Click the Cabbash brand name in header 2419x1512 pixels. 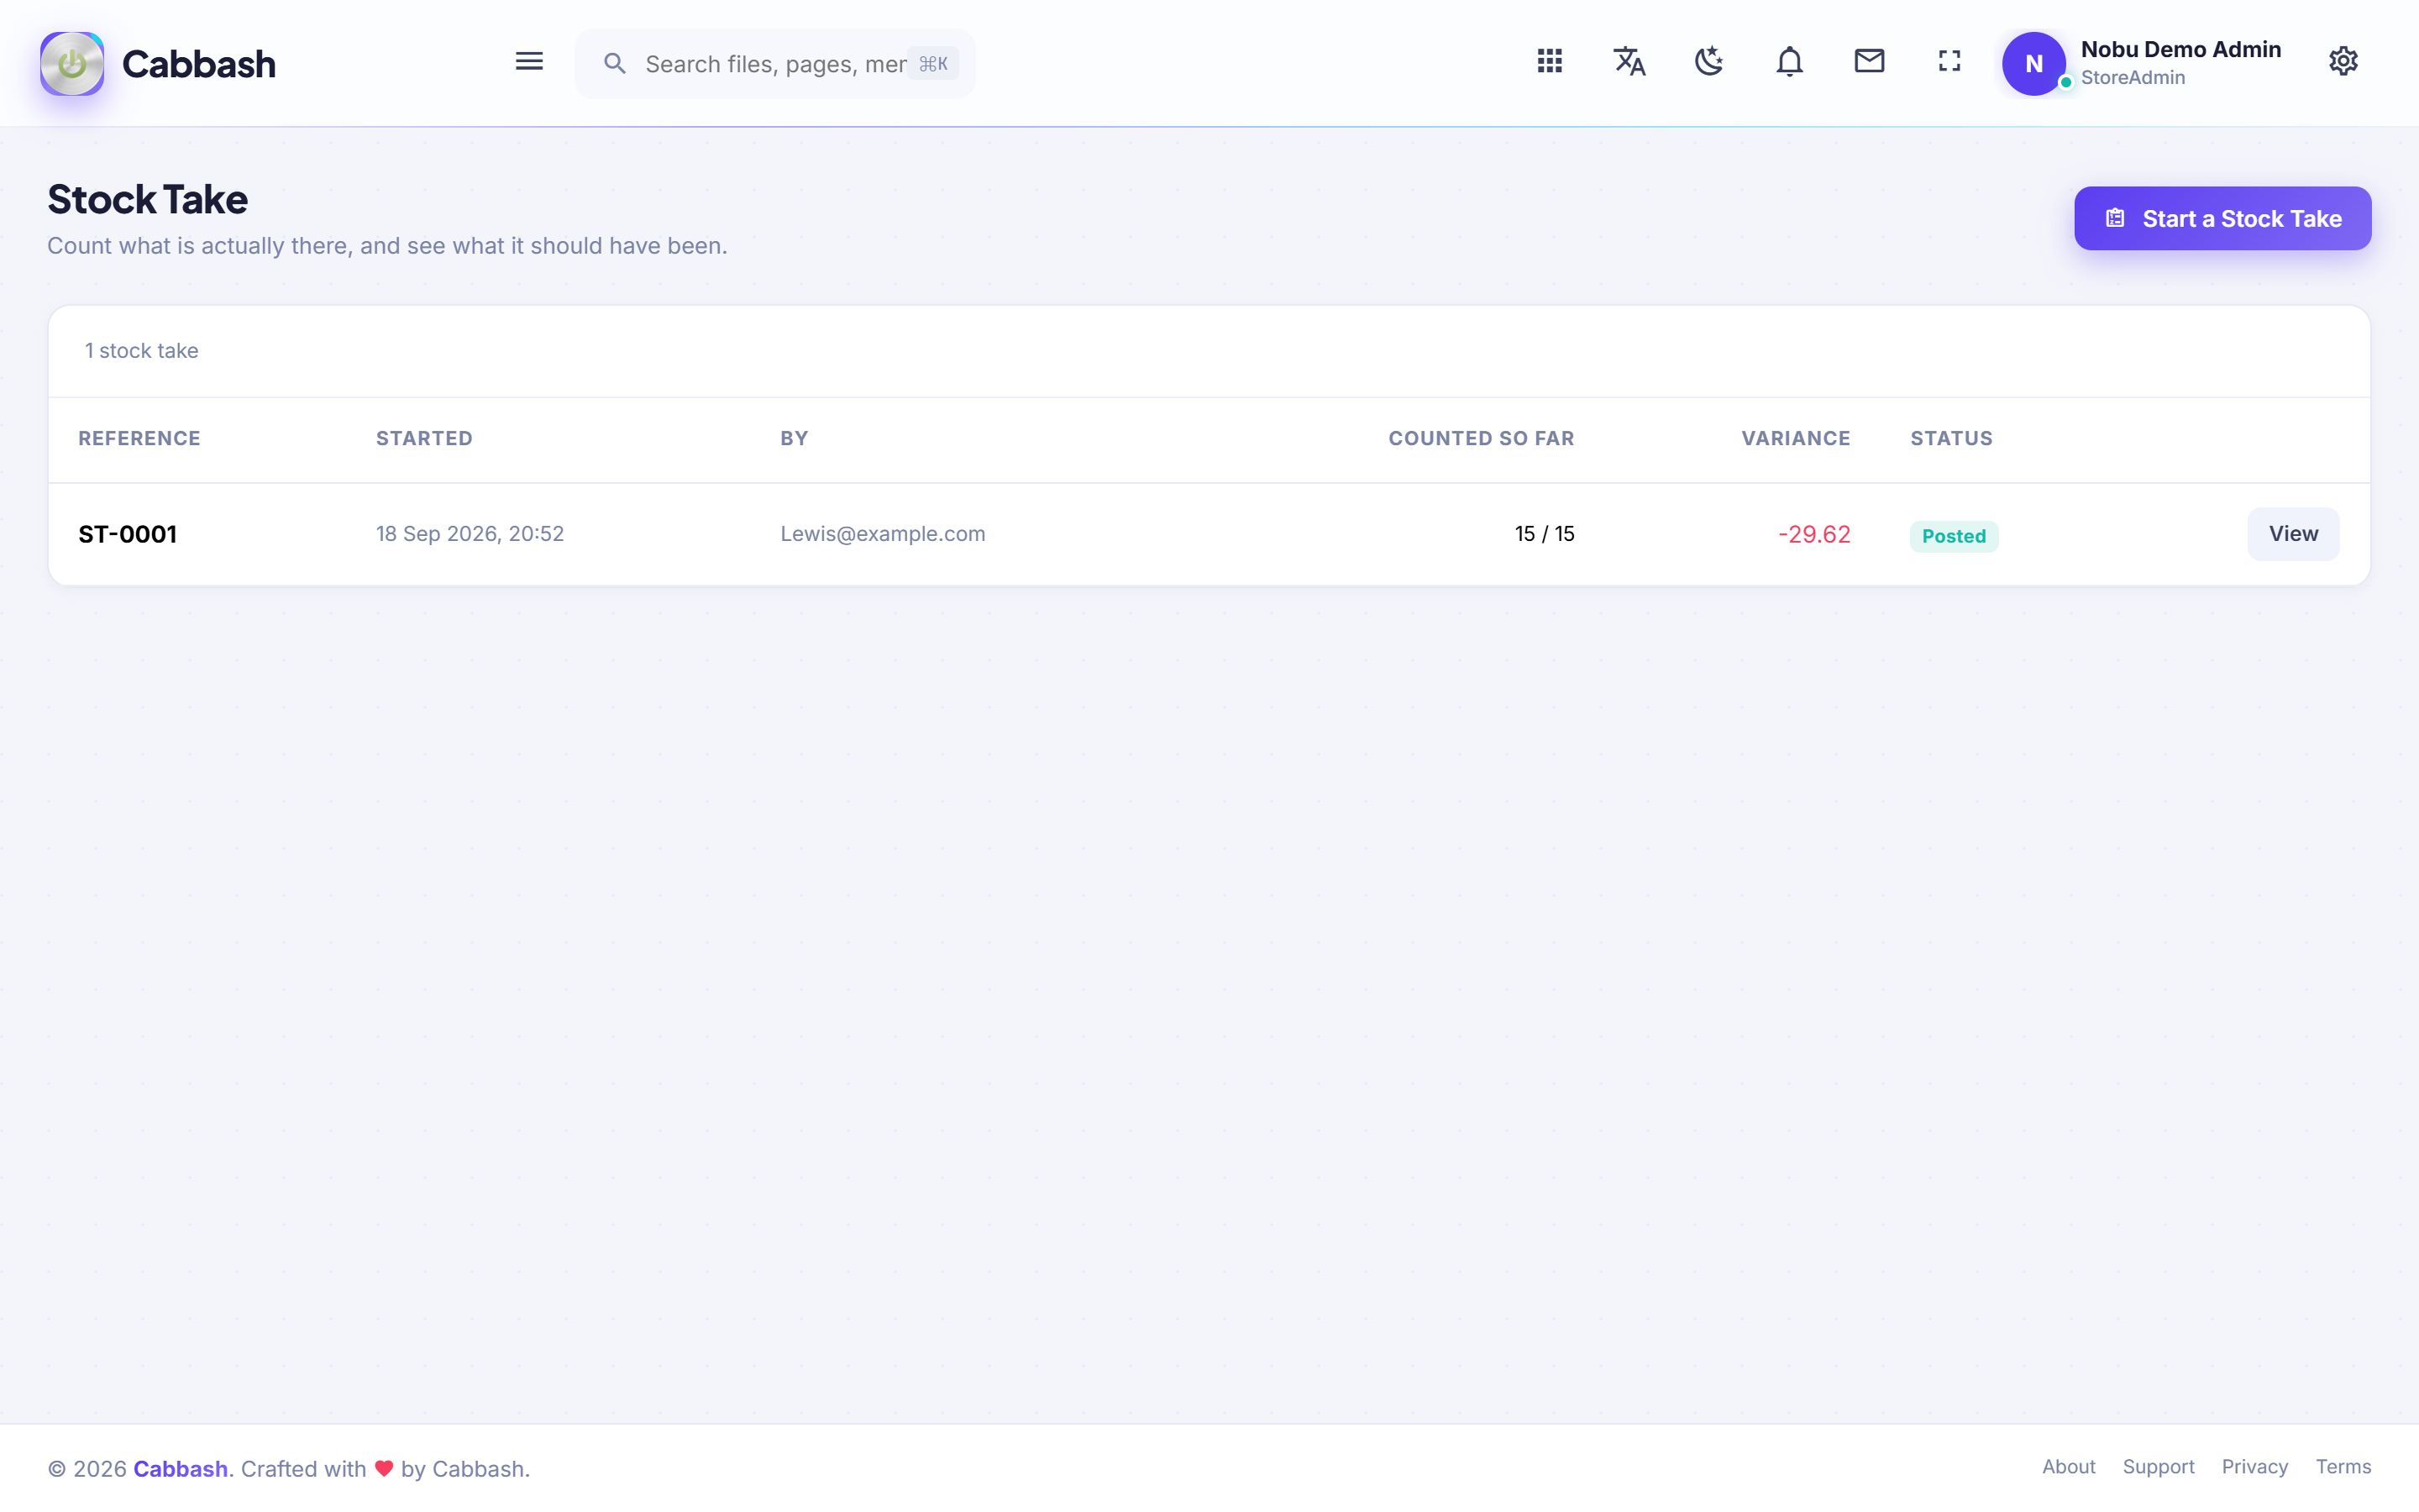(199, 64)
